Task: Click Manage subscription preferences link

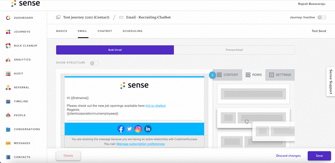Action: point(140,144)
